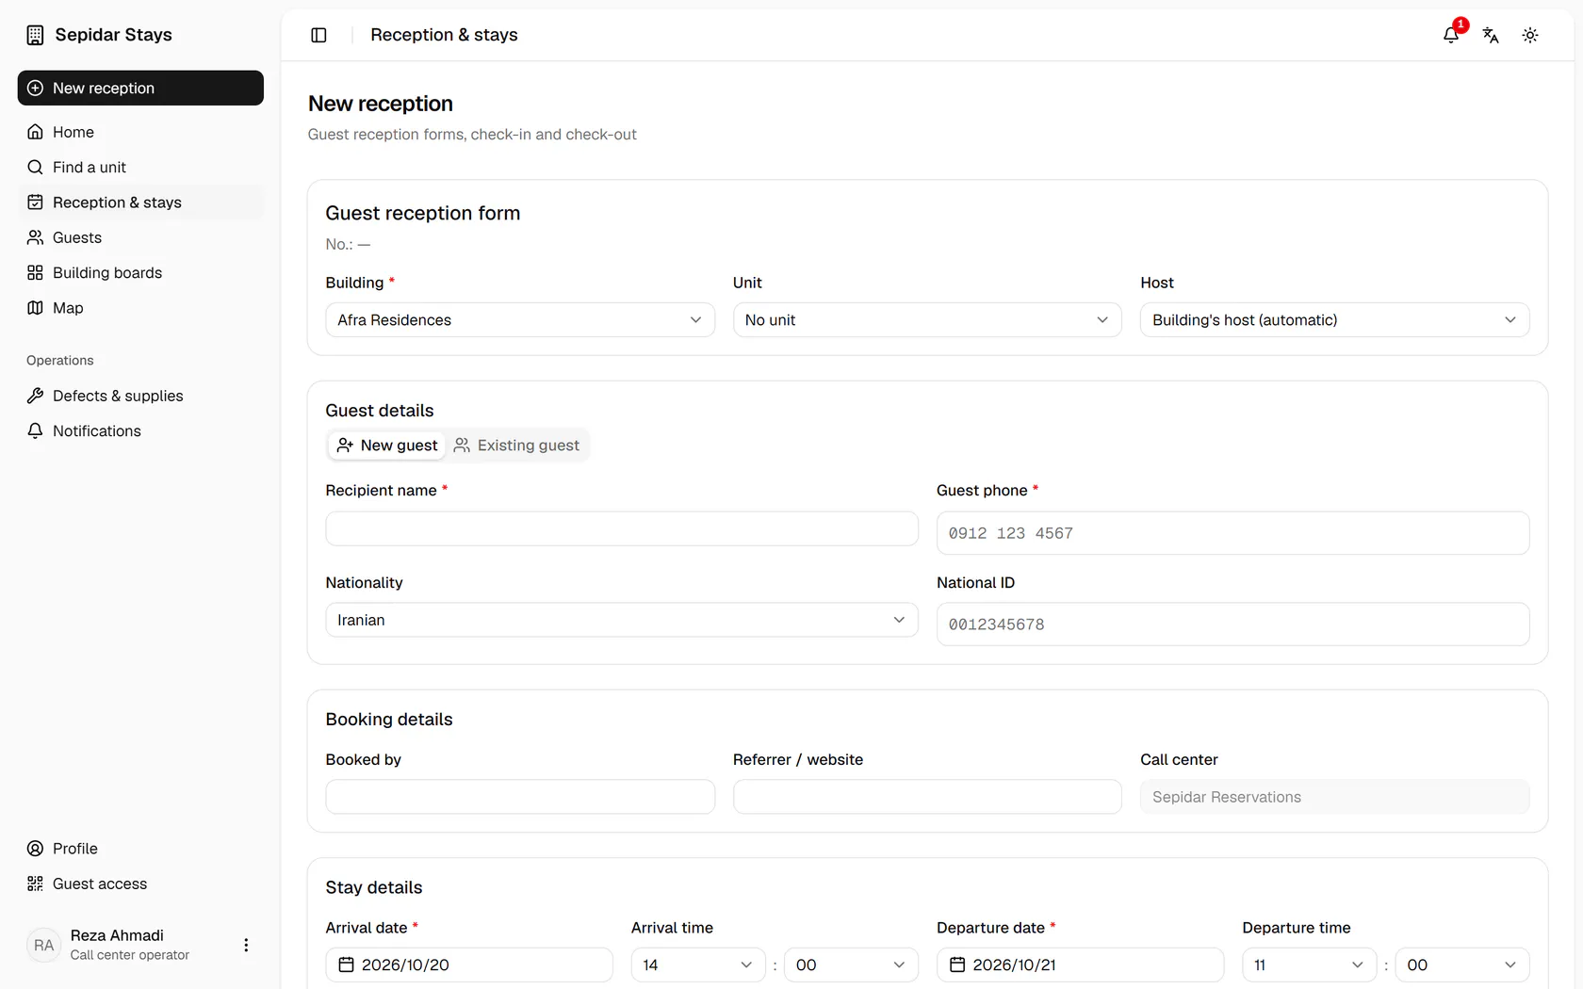This screenshot has height=989, width=1583.
Task: Click the Arrival date calendar icon
Action: (x=346, y=965)
